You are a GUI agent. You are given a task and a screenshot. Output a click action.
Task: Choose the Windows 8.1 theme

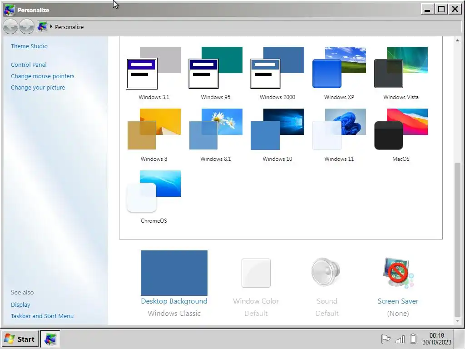(216, 135)
